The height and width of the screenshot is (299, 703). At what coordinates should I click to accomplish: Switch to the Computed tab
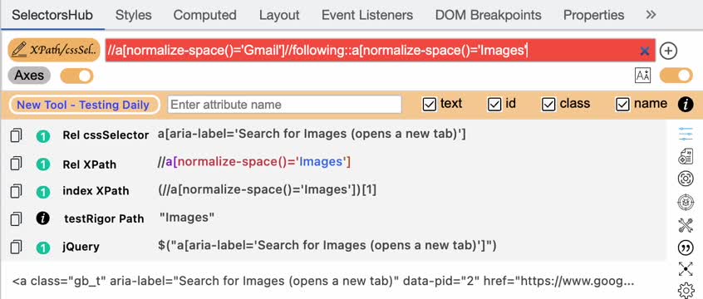205,15
